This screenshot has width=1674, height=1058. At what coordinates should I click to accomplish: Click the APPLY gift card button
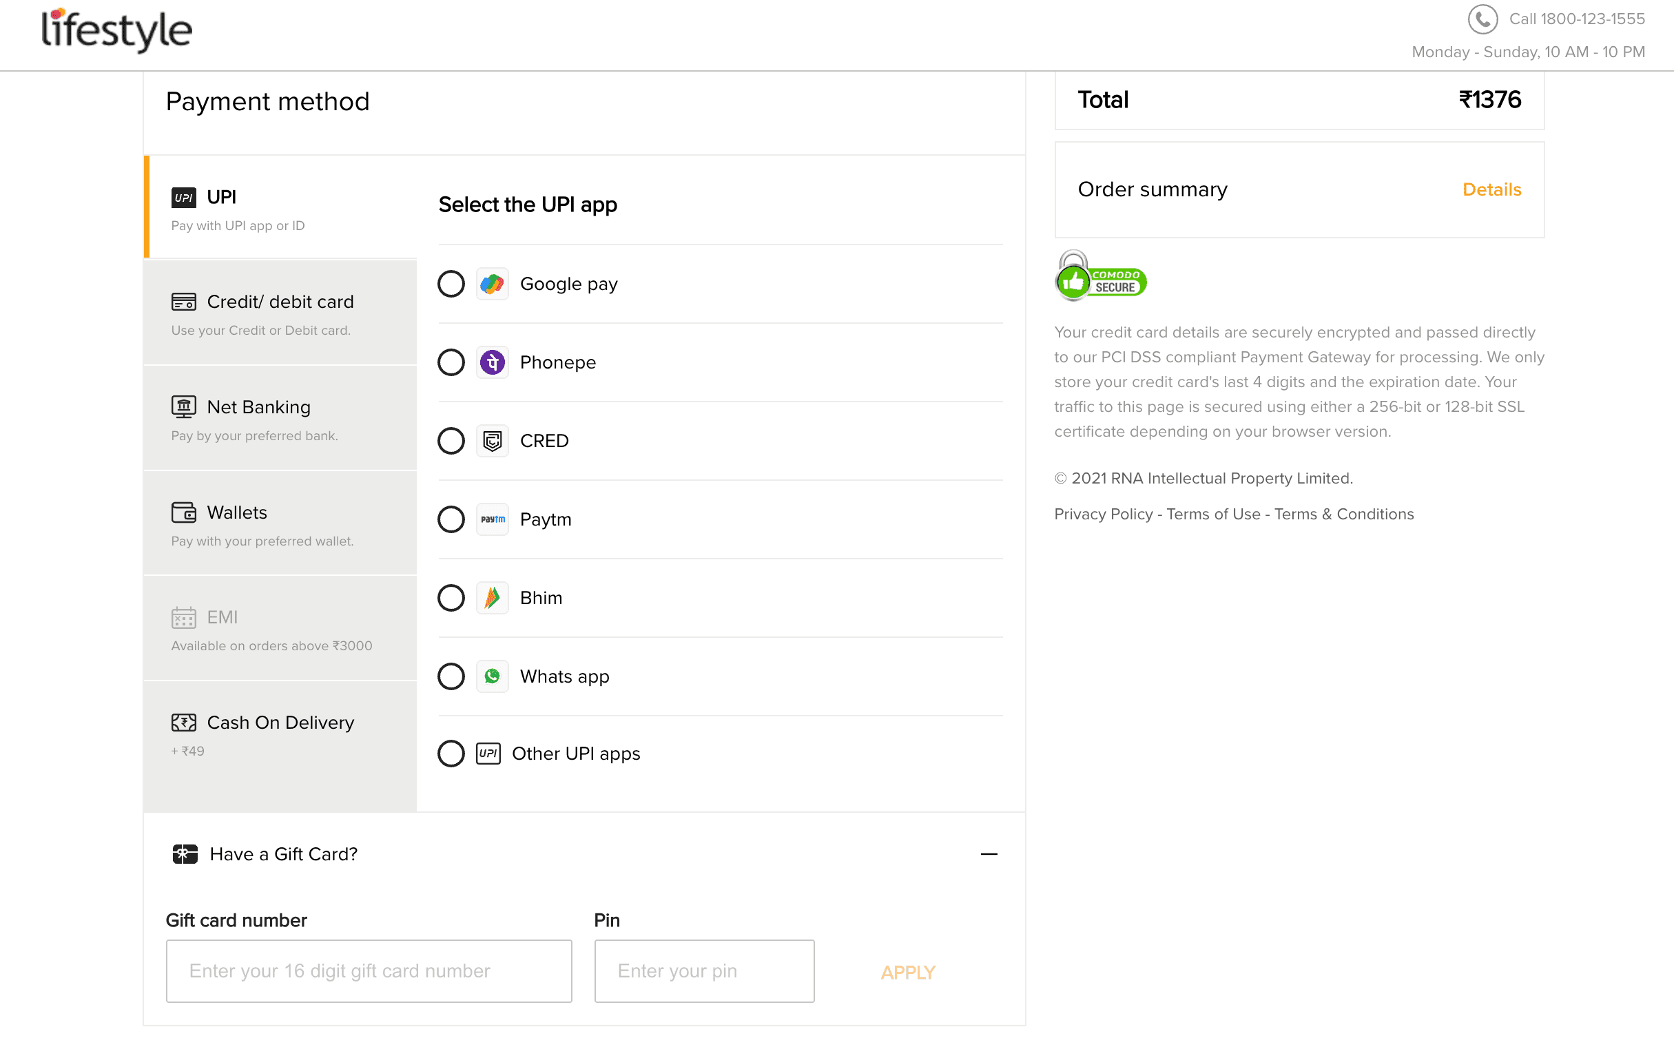click(908, 972)
